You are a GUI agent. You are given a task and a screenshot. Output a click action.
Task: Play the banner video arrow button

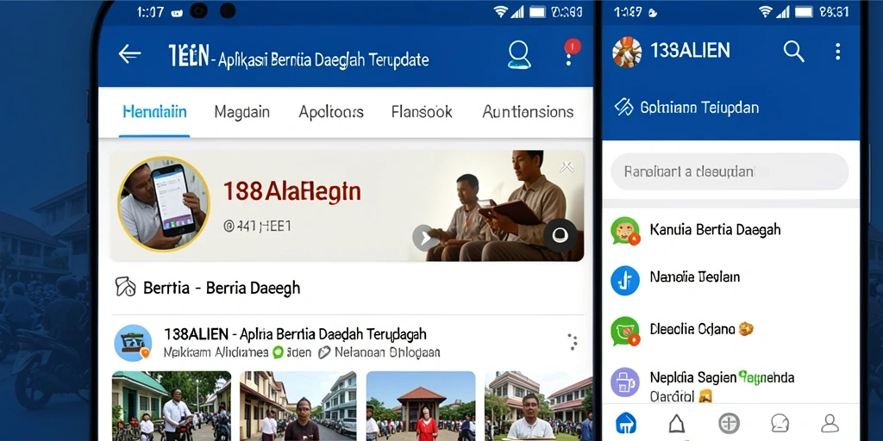(x=426, y=238)
